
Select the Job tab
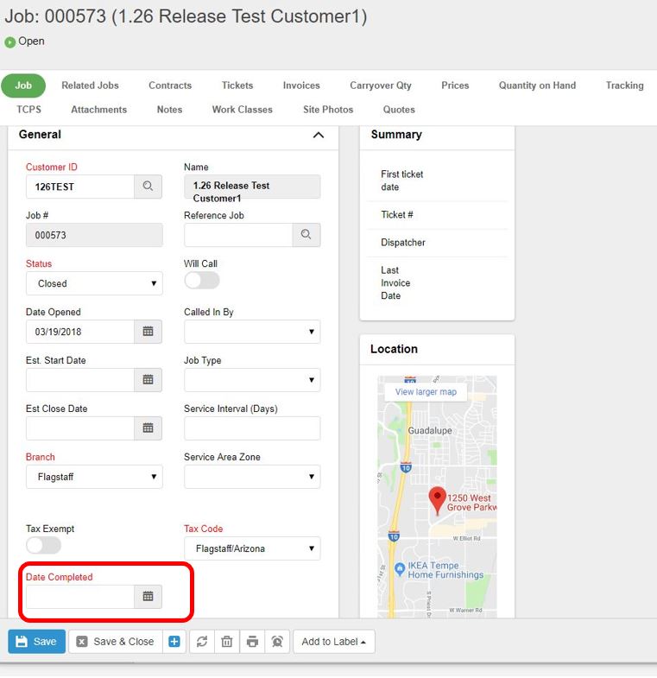[23, 86]
